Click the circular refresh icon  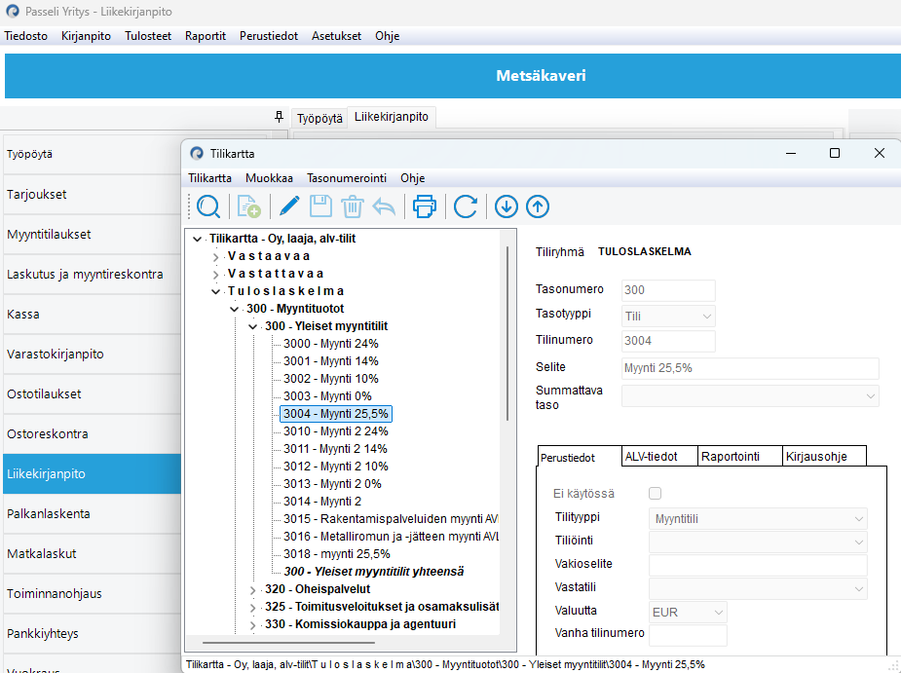click(x=466, y=206)
